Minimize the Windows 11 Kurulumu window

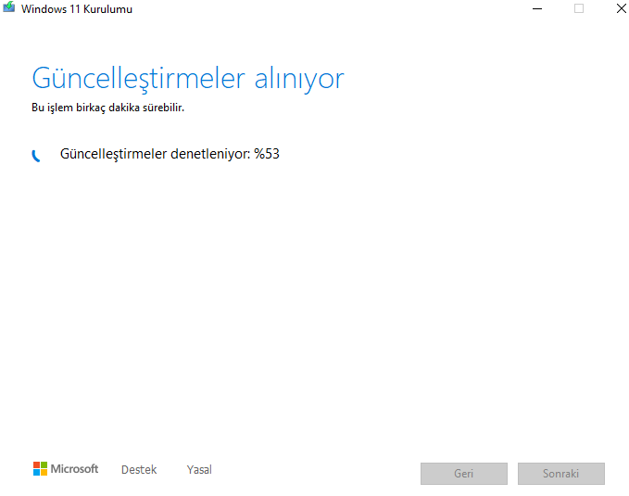tap(537, 8)
